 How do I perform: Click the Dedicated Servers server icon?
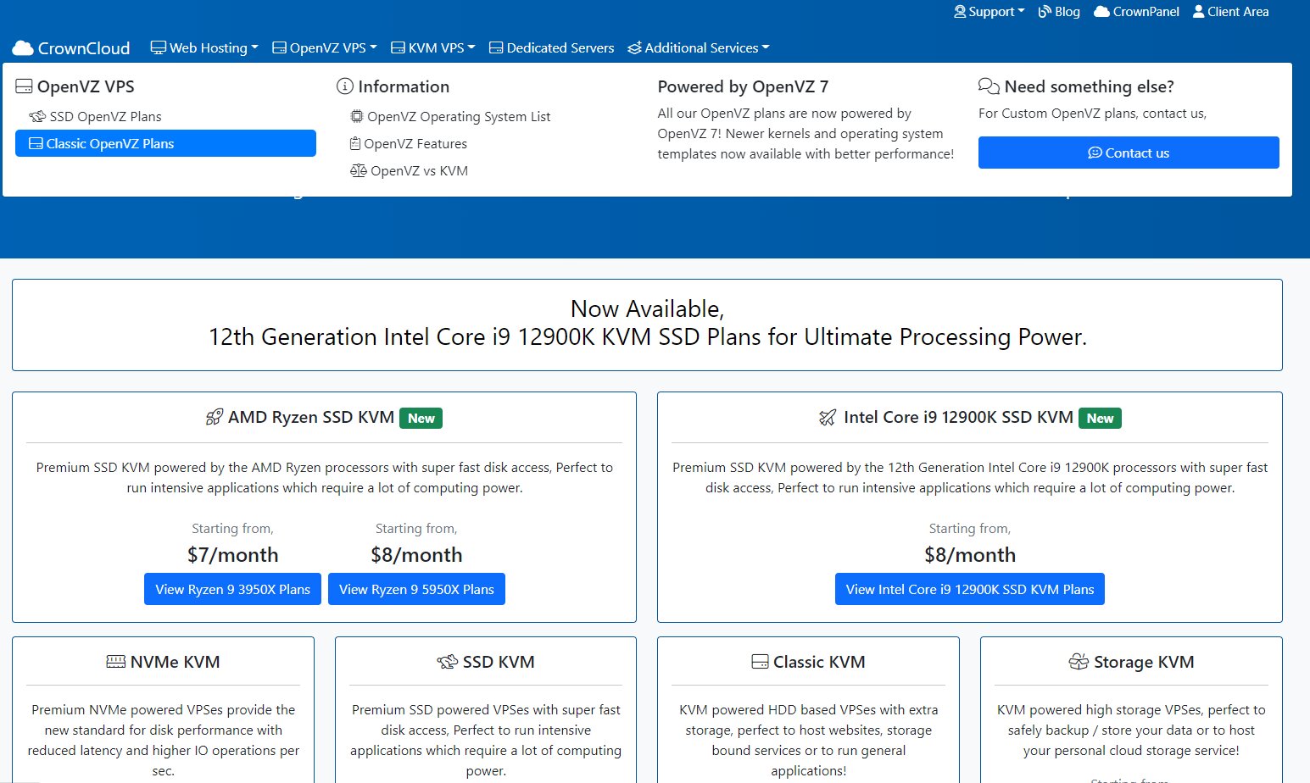(x=496, y=48)
